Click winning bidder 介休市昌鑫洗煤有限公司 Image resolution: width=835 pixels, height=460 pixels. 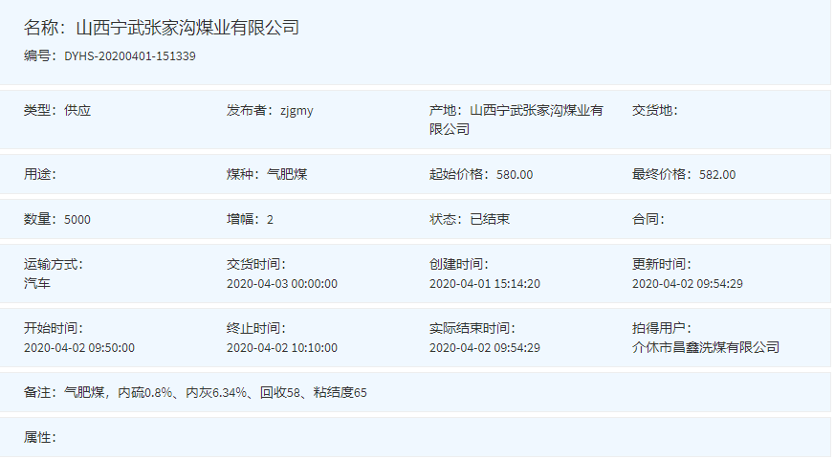point(706,347)
